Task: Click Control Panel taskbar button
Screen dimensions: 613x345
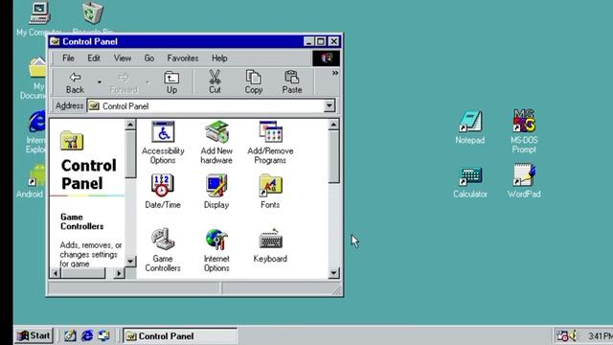Action: point(180,336)
